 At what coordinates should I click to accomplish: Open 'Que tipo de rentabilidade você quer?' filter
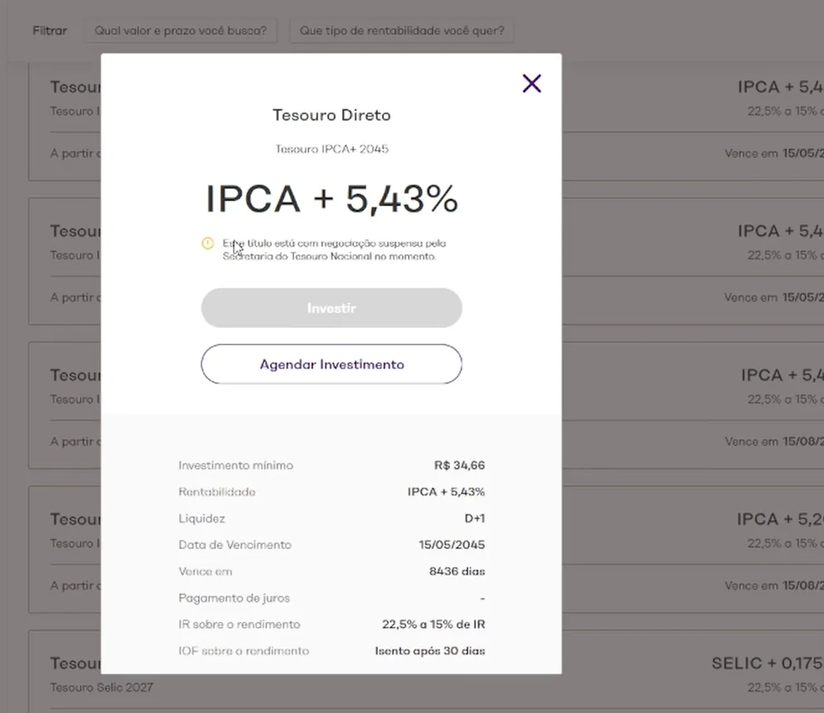tap(402, 31)
